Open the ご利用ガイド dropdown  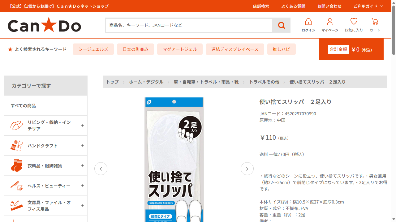pyautogui.click(x=368, y=6)
